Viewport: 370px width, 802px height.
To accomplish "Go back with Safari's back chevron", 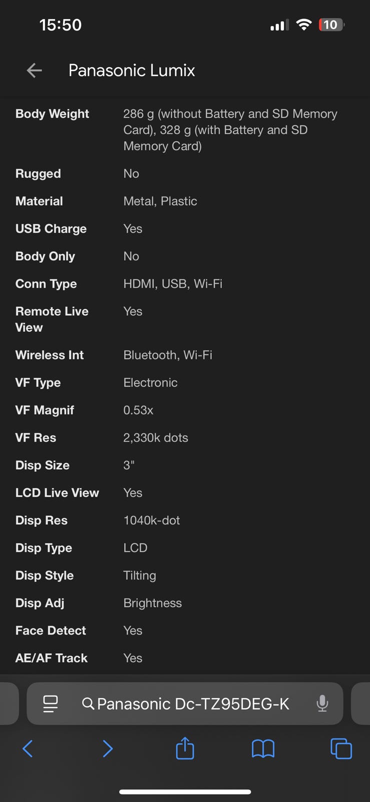I will click(28, 749).
